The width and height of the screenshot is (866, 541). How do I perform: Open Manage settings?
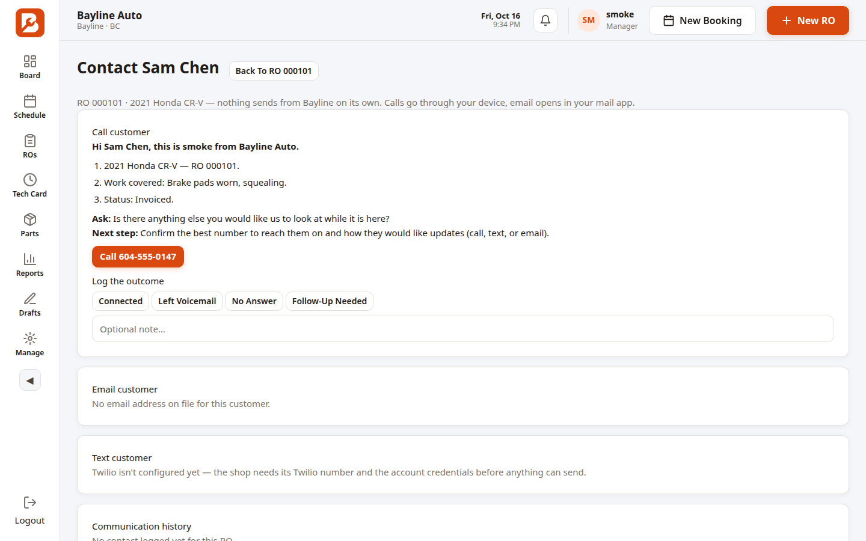[29, 344]
